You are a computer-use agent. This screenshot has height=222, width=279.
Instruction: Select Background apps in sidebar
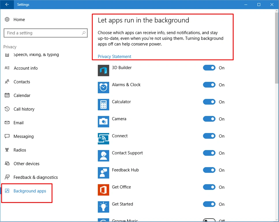(x=30, y=191)
